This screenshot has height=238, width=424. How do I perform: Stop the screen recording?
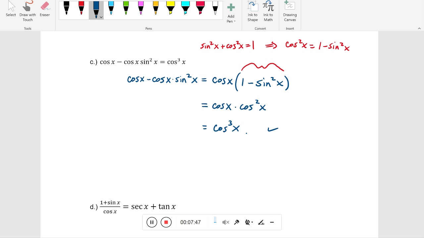click(166, 222)
